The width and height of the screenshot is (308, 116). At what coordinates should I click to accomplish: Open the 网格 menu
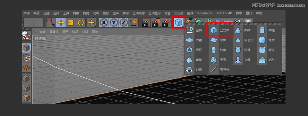click(x=76, y=13)
